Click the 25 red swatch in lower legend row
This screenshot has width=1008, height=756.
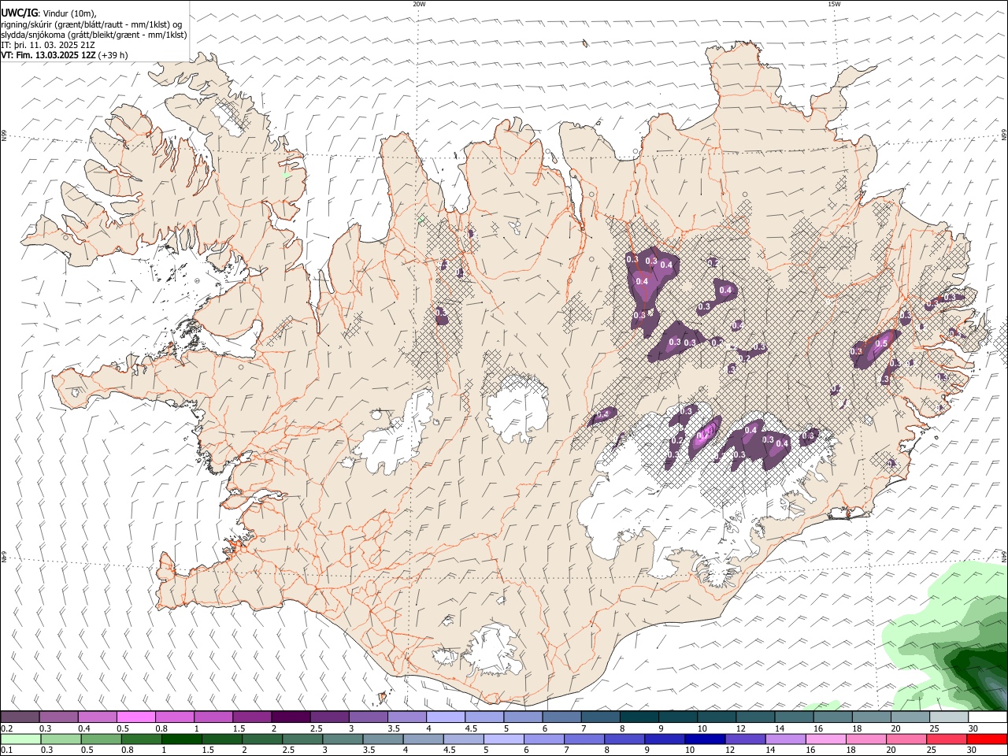click(x=947, y=739)
